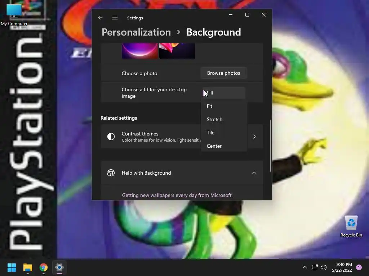369x276 pixels.
Task: Click the Settings gear icon in taskbar
Action: 59,267
